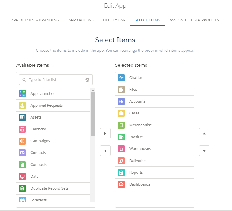This screenshot has width=232, height=211.
Task: Select Invoices in Selected Items
Action: [137, 137]
